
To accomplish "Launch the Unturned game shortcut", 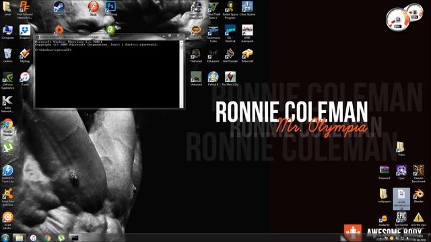I will (196, 79).
